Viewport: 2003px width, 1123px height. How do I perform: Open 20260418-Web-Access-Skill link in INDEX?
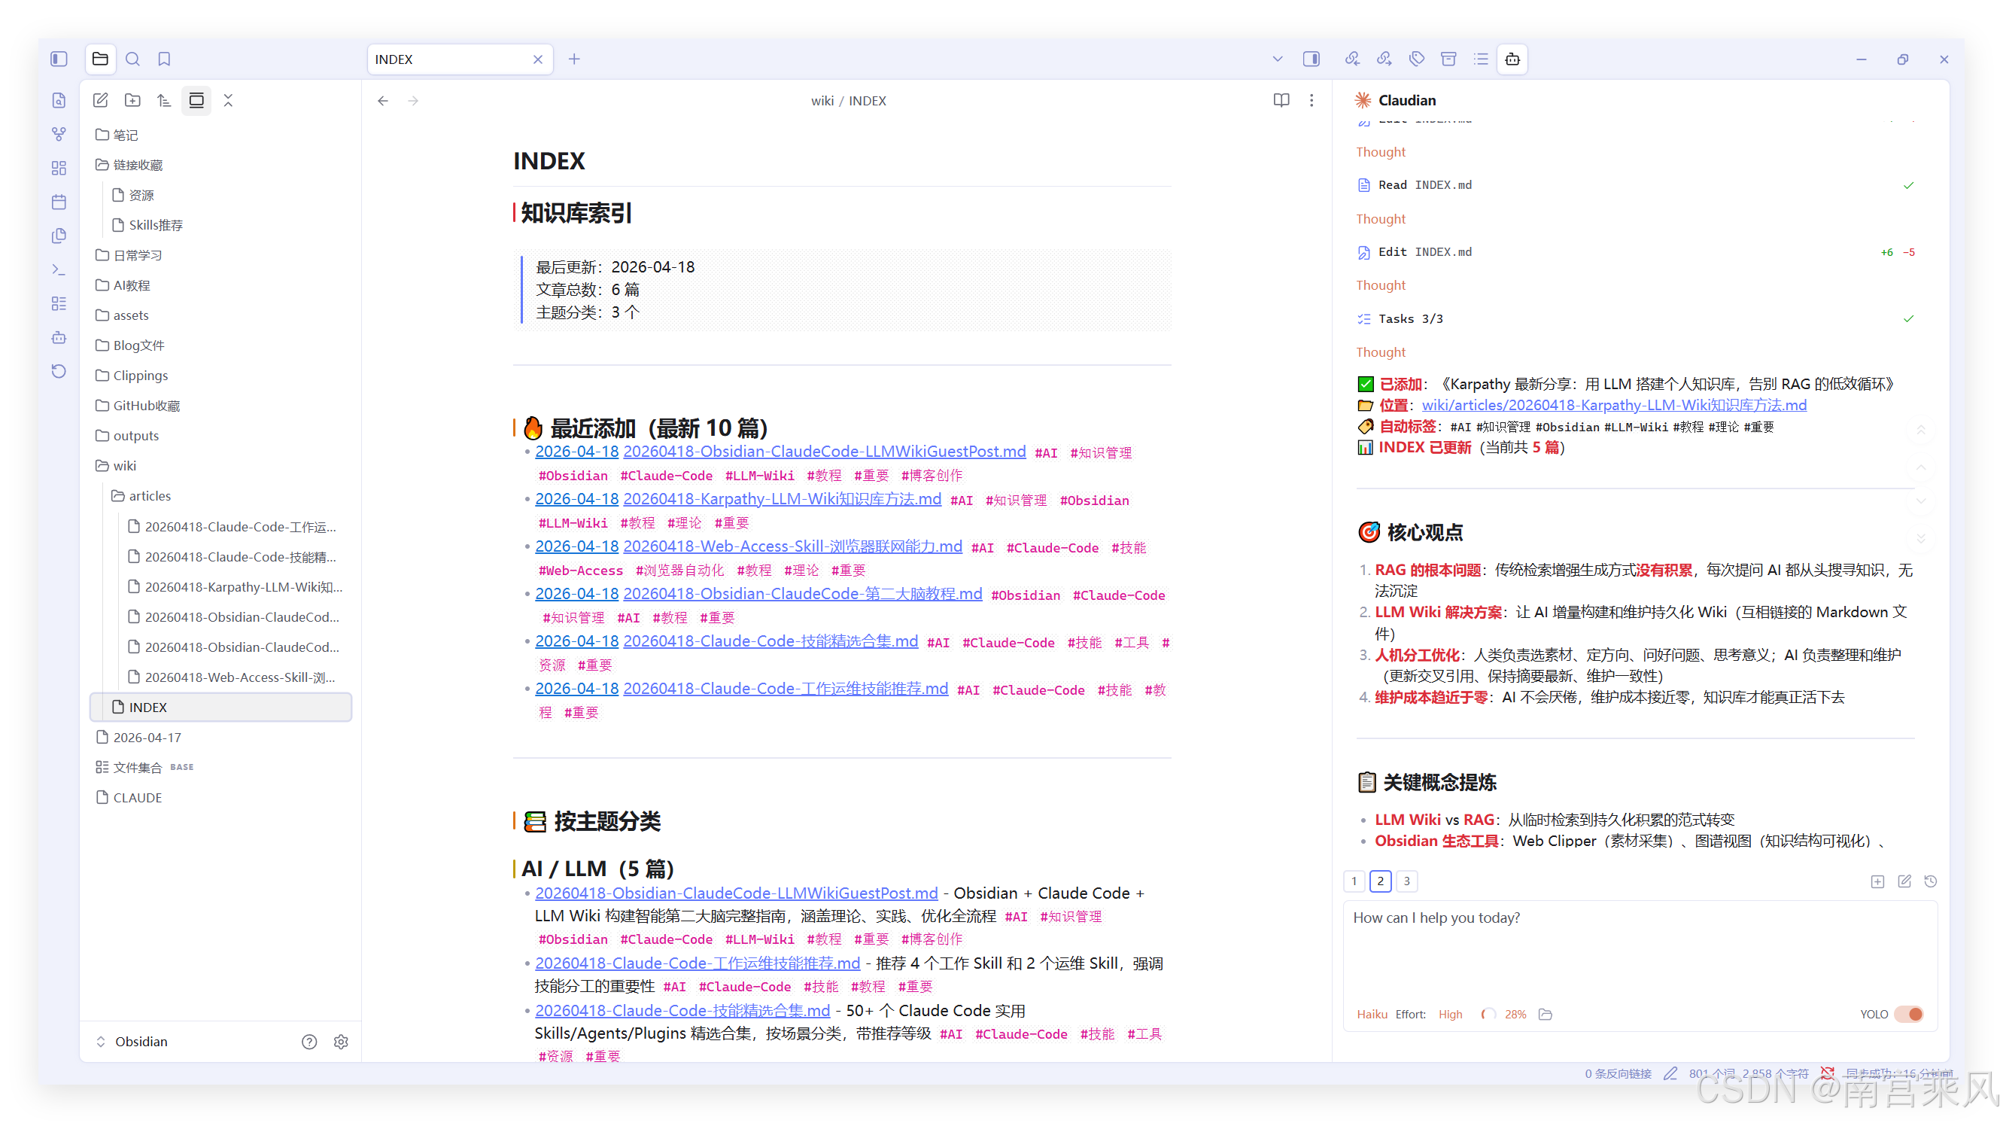pos(792,546)
